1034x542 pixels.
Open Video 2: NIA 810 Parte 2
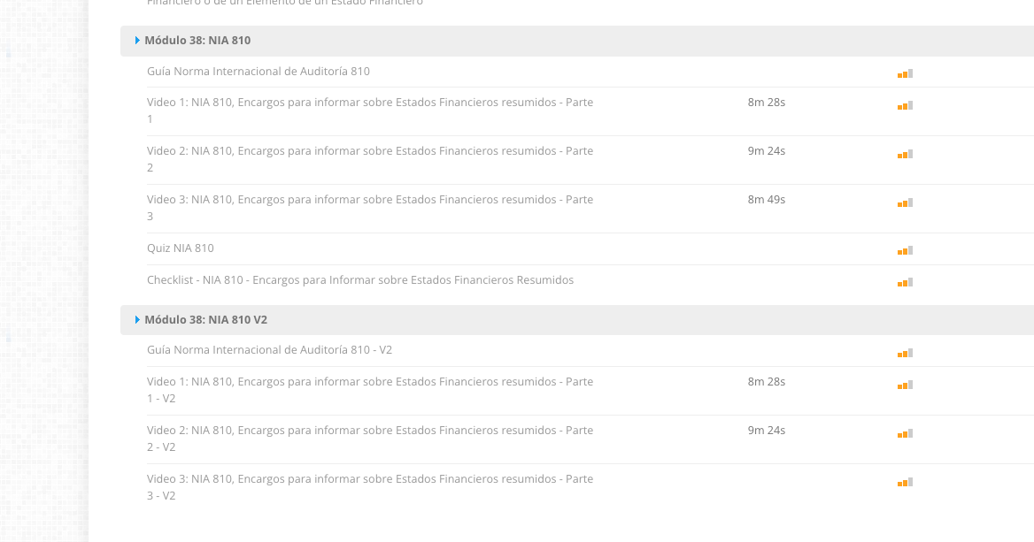(x=369, y=151)
